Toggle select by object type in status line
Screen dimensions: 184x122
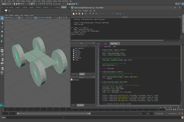pyautogui.click(x=32, y=4)
